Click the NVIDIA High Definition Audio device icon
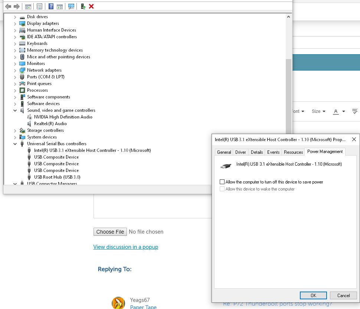360x309 pixels. [29, 117]
